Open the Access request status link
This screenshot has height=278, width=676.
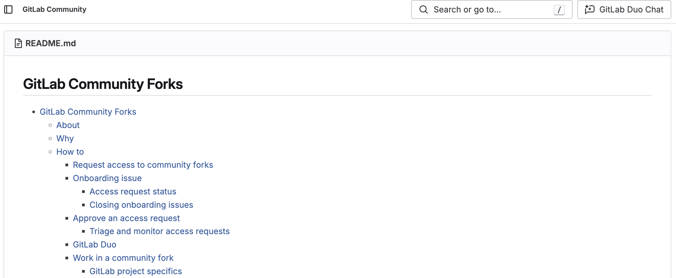(133, 191)
